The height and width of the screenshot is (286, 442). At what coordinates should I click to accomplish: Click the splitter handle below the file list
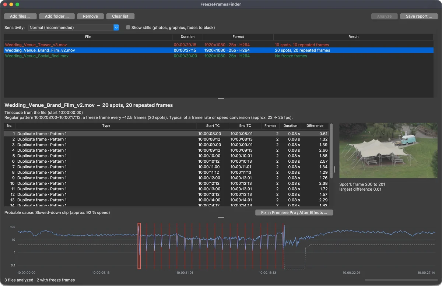click(221, 99)
